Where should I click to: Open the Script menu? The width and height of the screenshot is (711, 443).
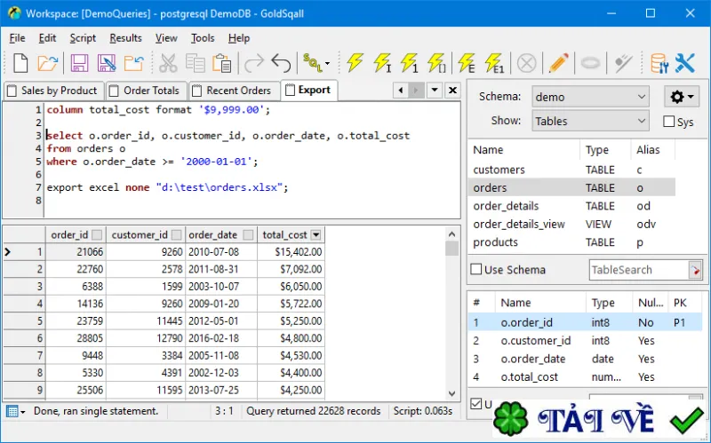click(83, 38)
